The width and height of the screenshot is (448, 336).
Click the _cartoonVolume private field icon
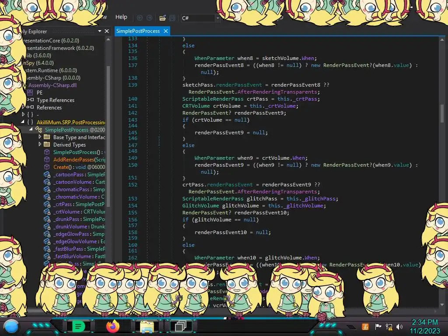tap(47, 182)
